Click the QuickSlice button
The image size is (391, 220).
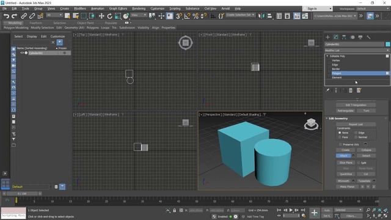tap(346, 174)
